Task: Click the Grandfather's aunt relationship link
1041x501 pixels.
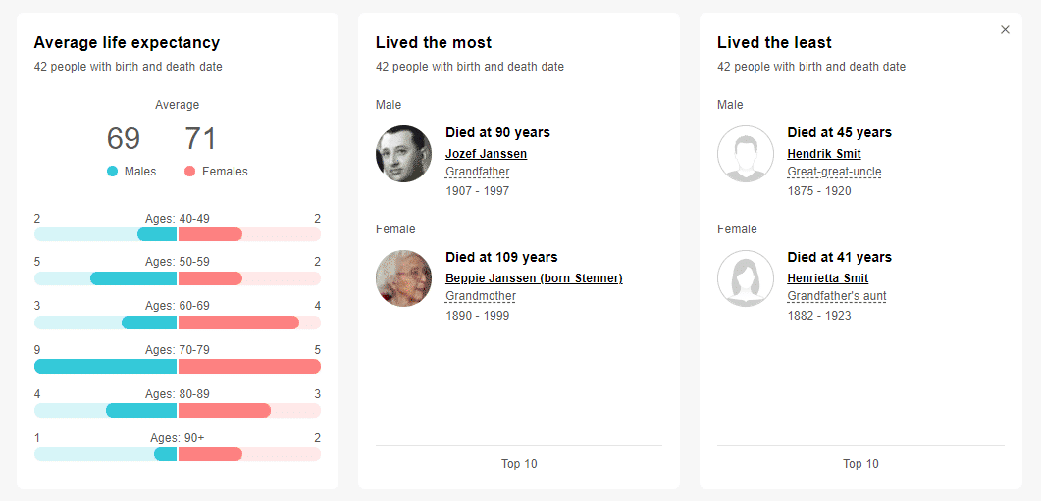Action: pyautogui.click(x=837, y=296)
